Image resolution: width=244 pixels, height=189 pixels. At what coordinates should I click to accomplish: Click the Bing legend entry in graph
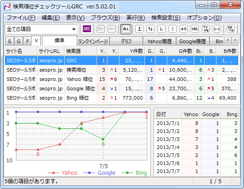point(134,173)
